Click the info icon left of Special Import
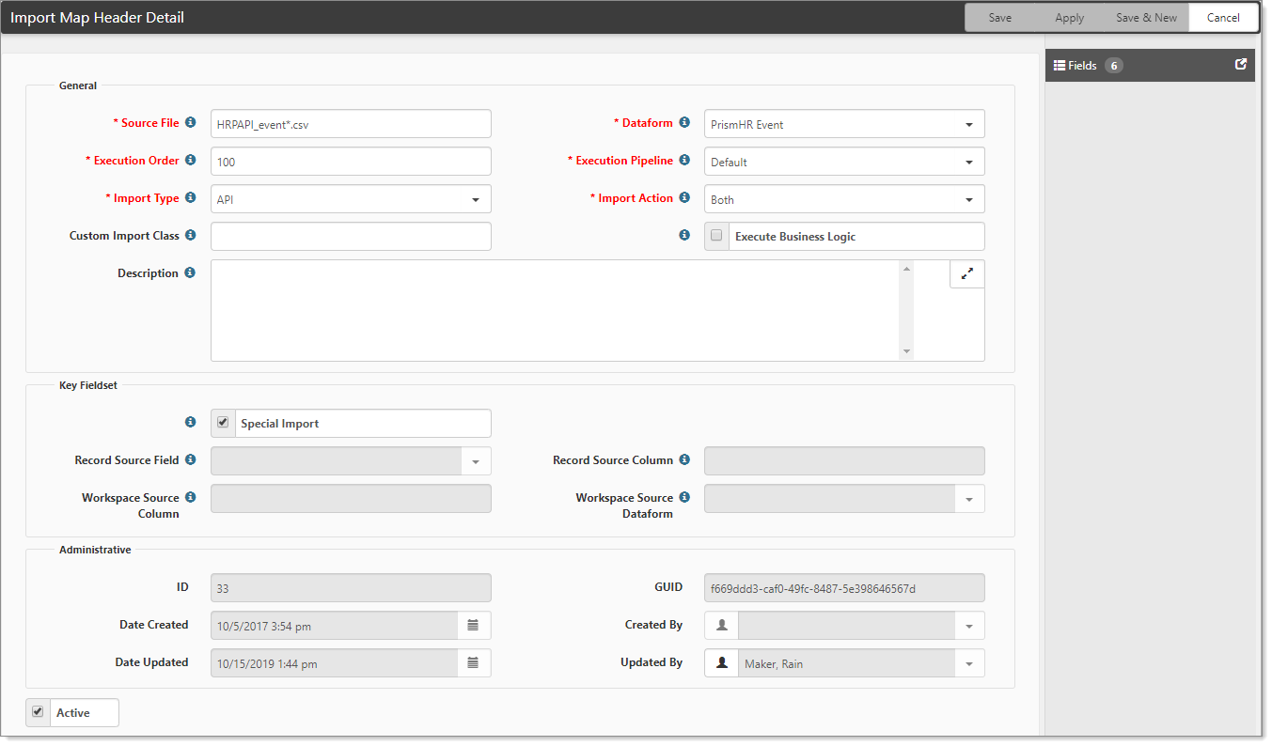The height and width of the screenshot is (746, 1272). (190, 422)
